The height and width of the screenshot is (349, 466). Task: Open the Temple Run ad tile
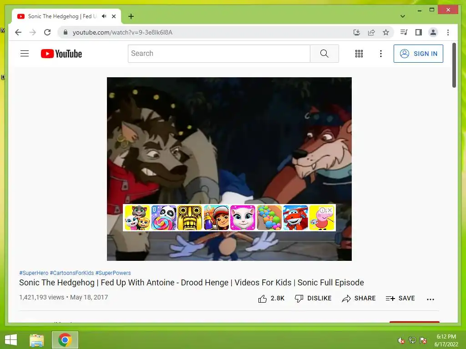point(190,218)
